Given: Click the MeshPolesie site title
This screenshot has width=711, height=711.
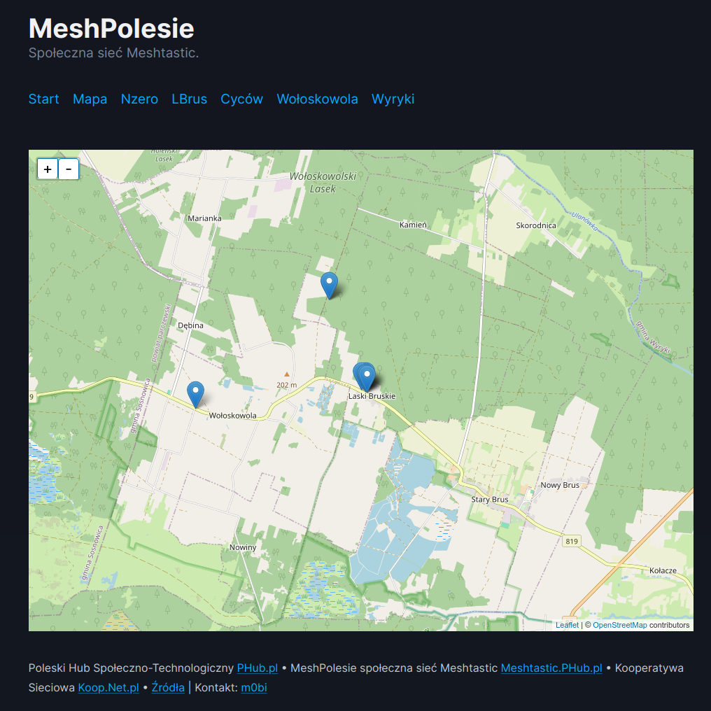Looking at the screenshot, I should [111, 28].
